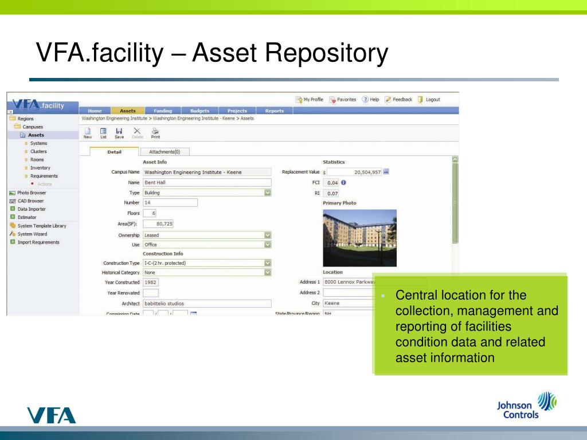Open Favorites in top bar
Screen dimensions: 587x440
(343, 100)
